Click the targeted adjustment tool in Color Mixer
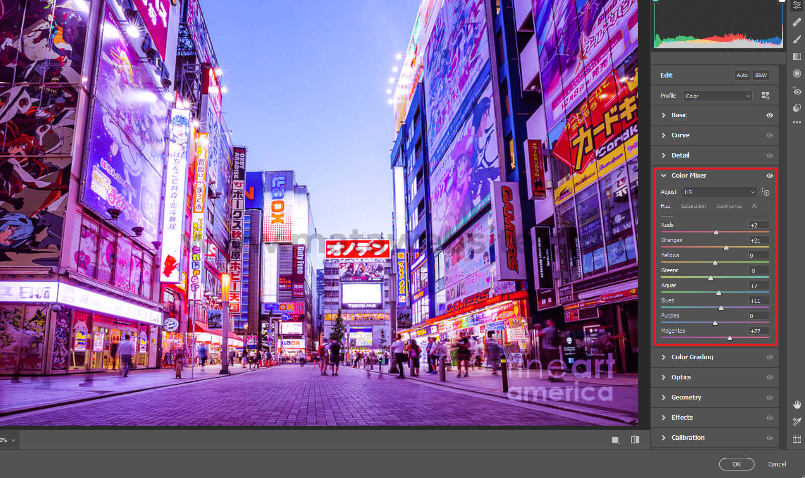805x478 pixels. tap(765, 192)
